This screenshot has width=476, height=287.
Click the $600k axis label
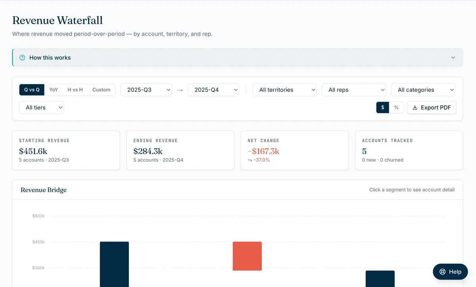click(38, 216)
